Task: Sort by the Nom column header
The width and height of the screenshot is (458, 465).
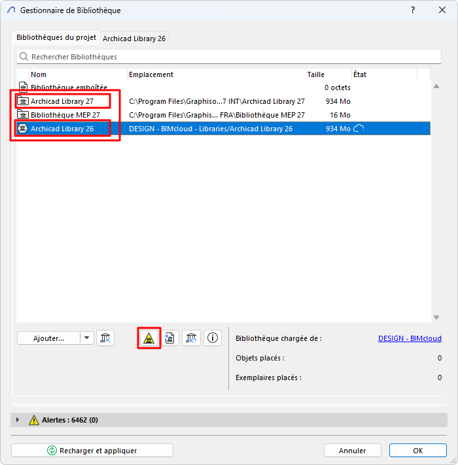Action: point(78,74)
